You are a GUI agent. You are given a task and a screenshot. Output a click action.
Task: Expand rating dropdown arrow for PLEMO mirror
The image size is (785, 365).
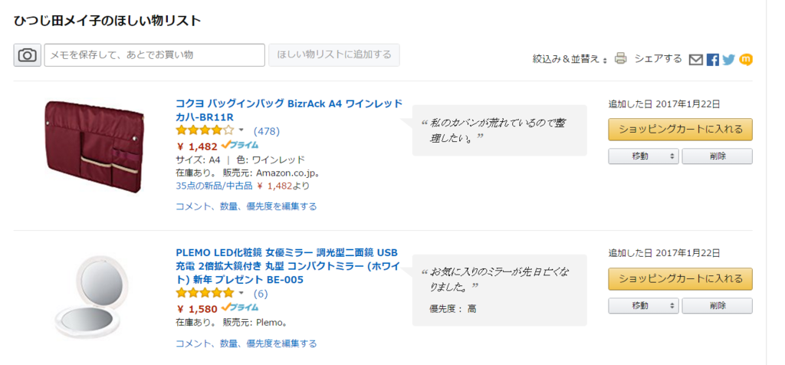(241, 292)
